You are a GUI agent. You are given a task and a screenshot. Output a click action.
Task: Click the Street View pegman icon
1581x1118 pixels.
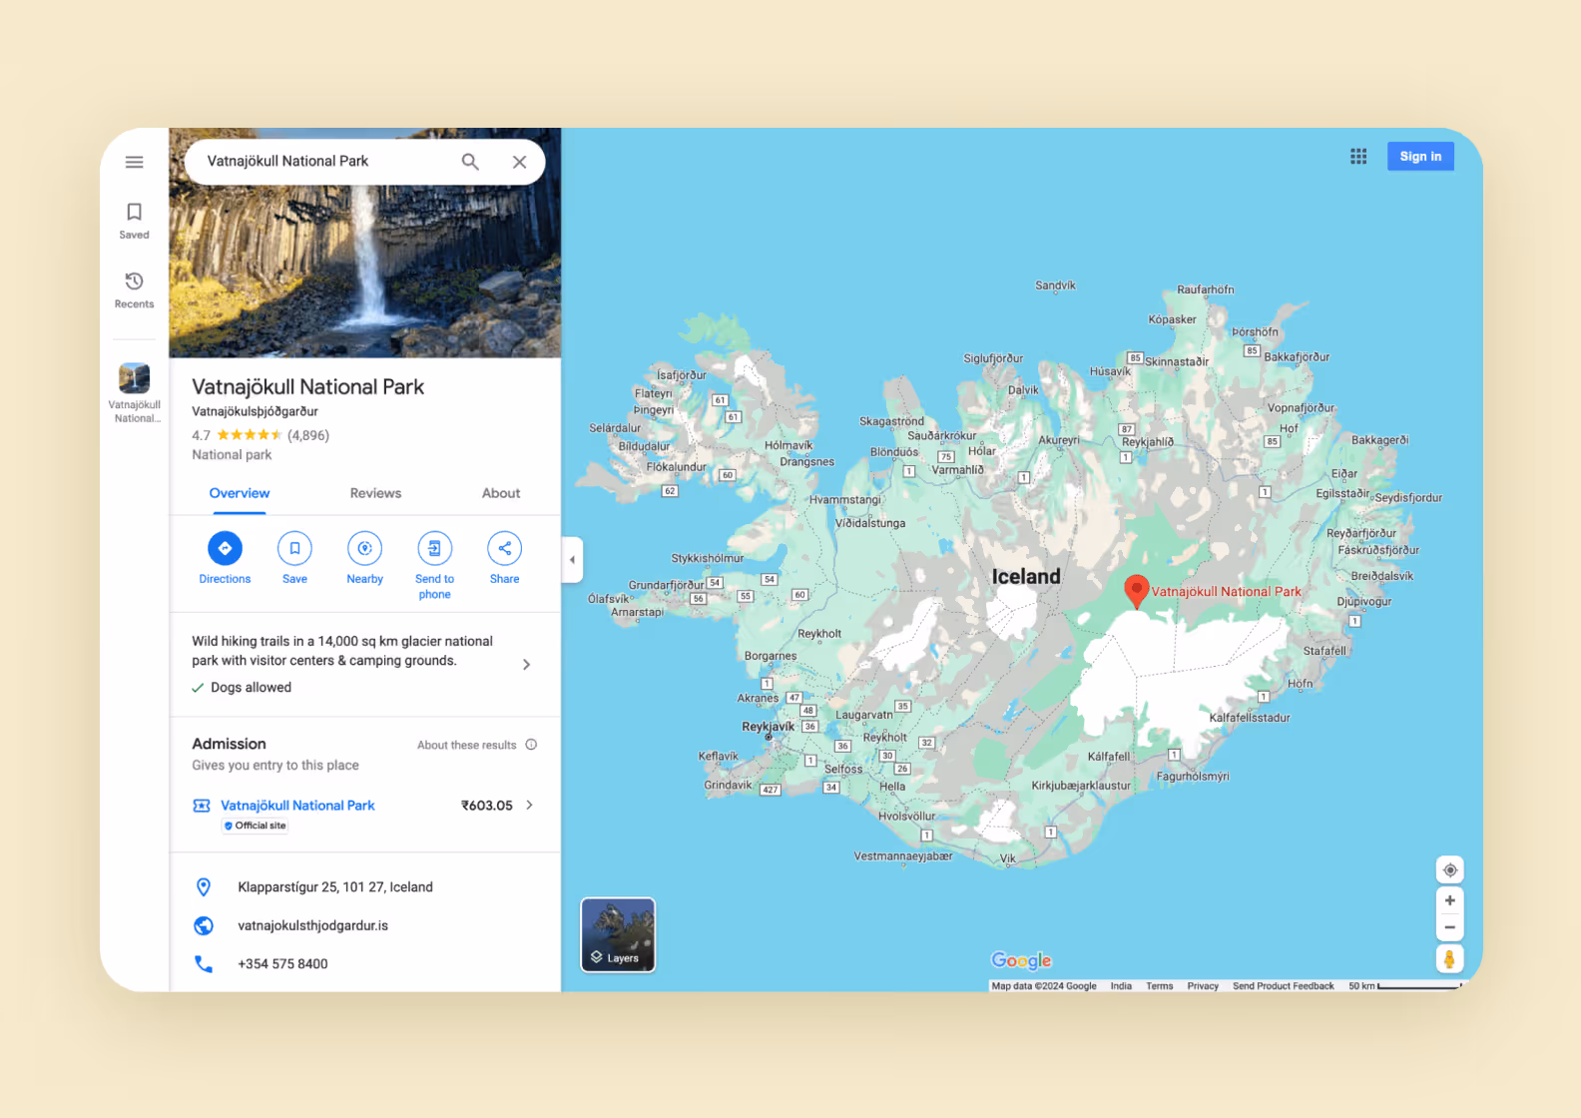click(x=1449, y=959)
